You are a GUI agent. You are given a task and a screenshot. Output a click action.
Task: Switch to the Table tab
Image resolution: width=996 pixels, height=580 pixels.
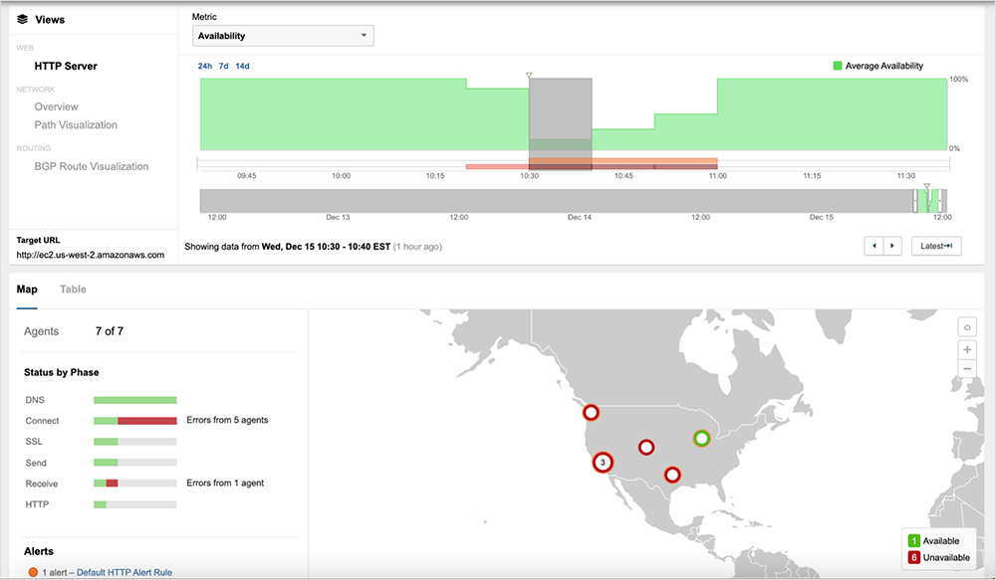(x=73, y=290)
